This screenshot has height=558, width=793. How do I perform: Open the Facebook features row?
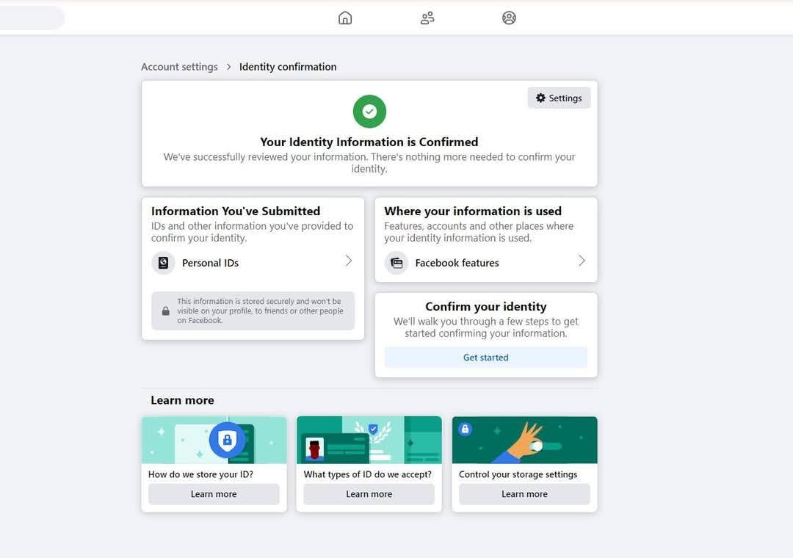(x=485, y=263)
